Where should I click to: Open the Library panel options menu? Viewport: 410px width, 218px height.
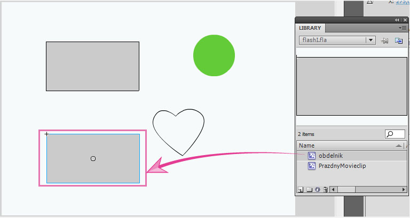click(x=402, y=28)
